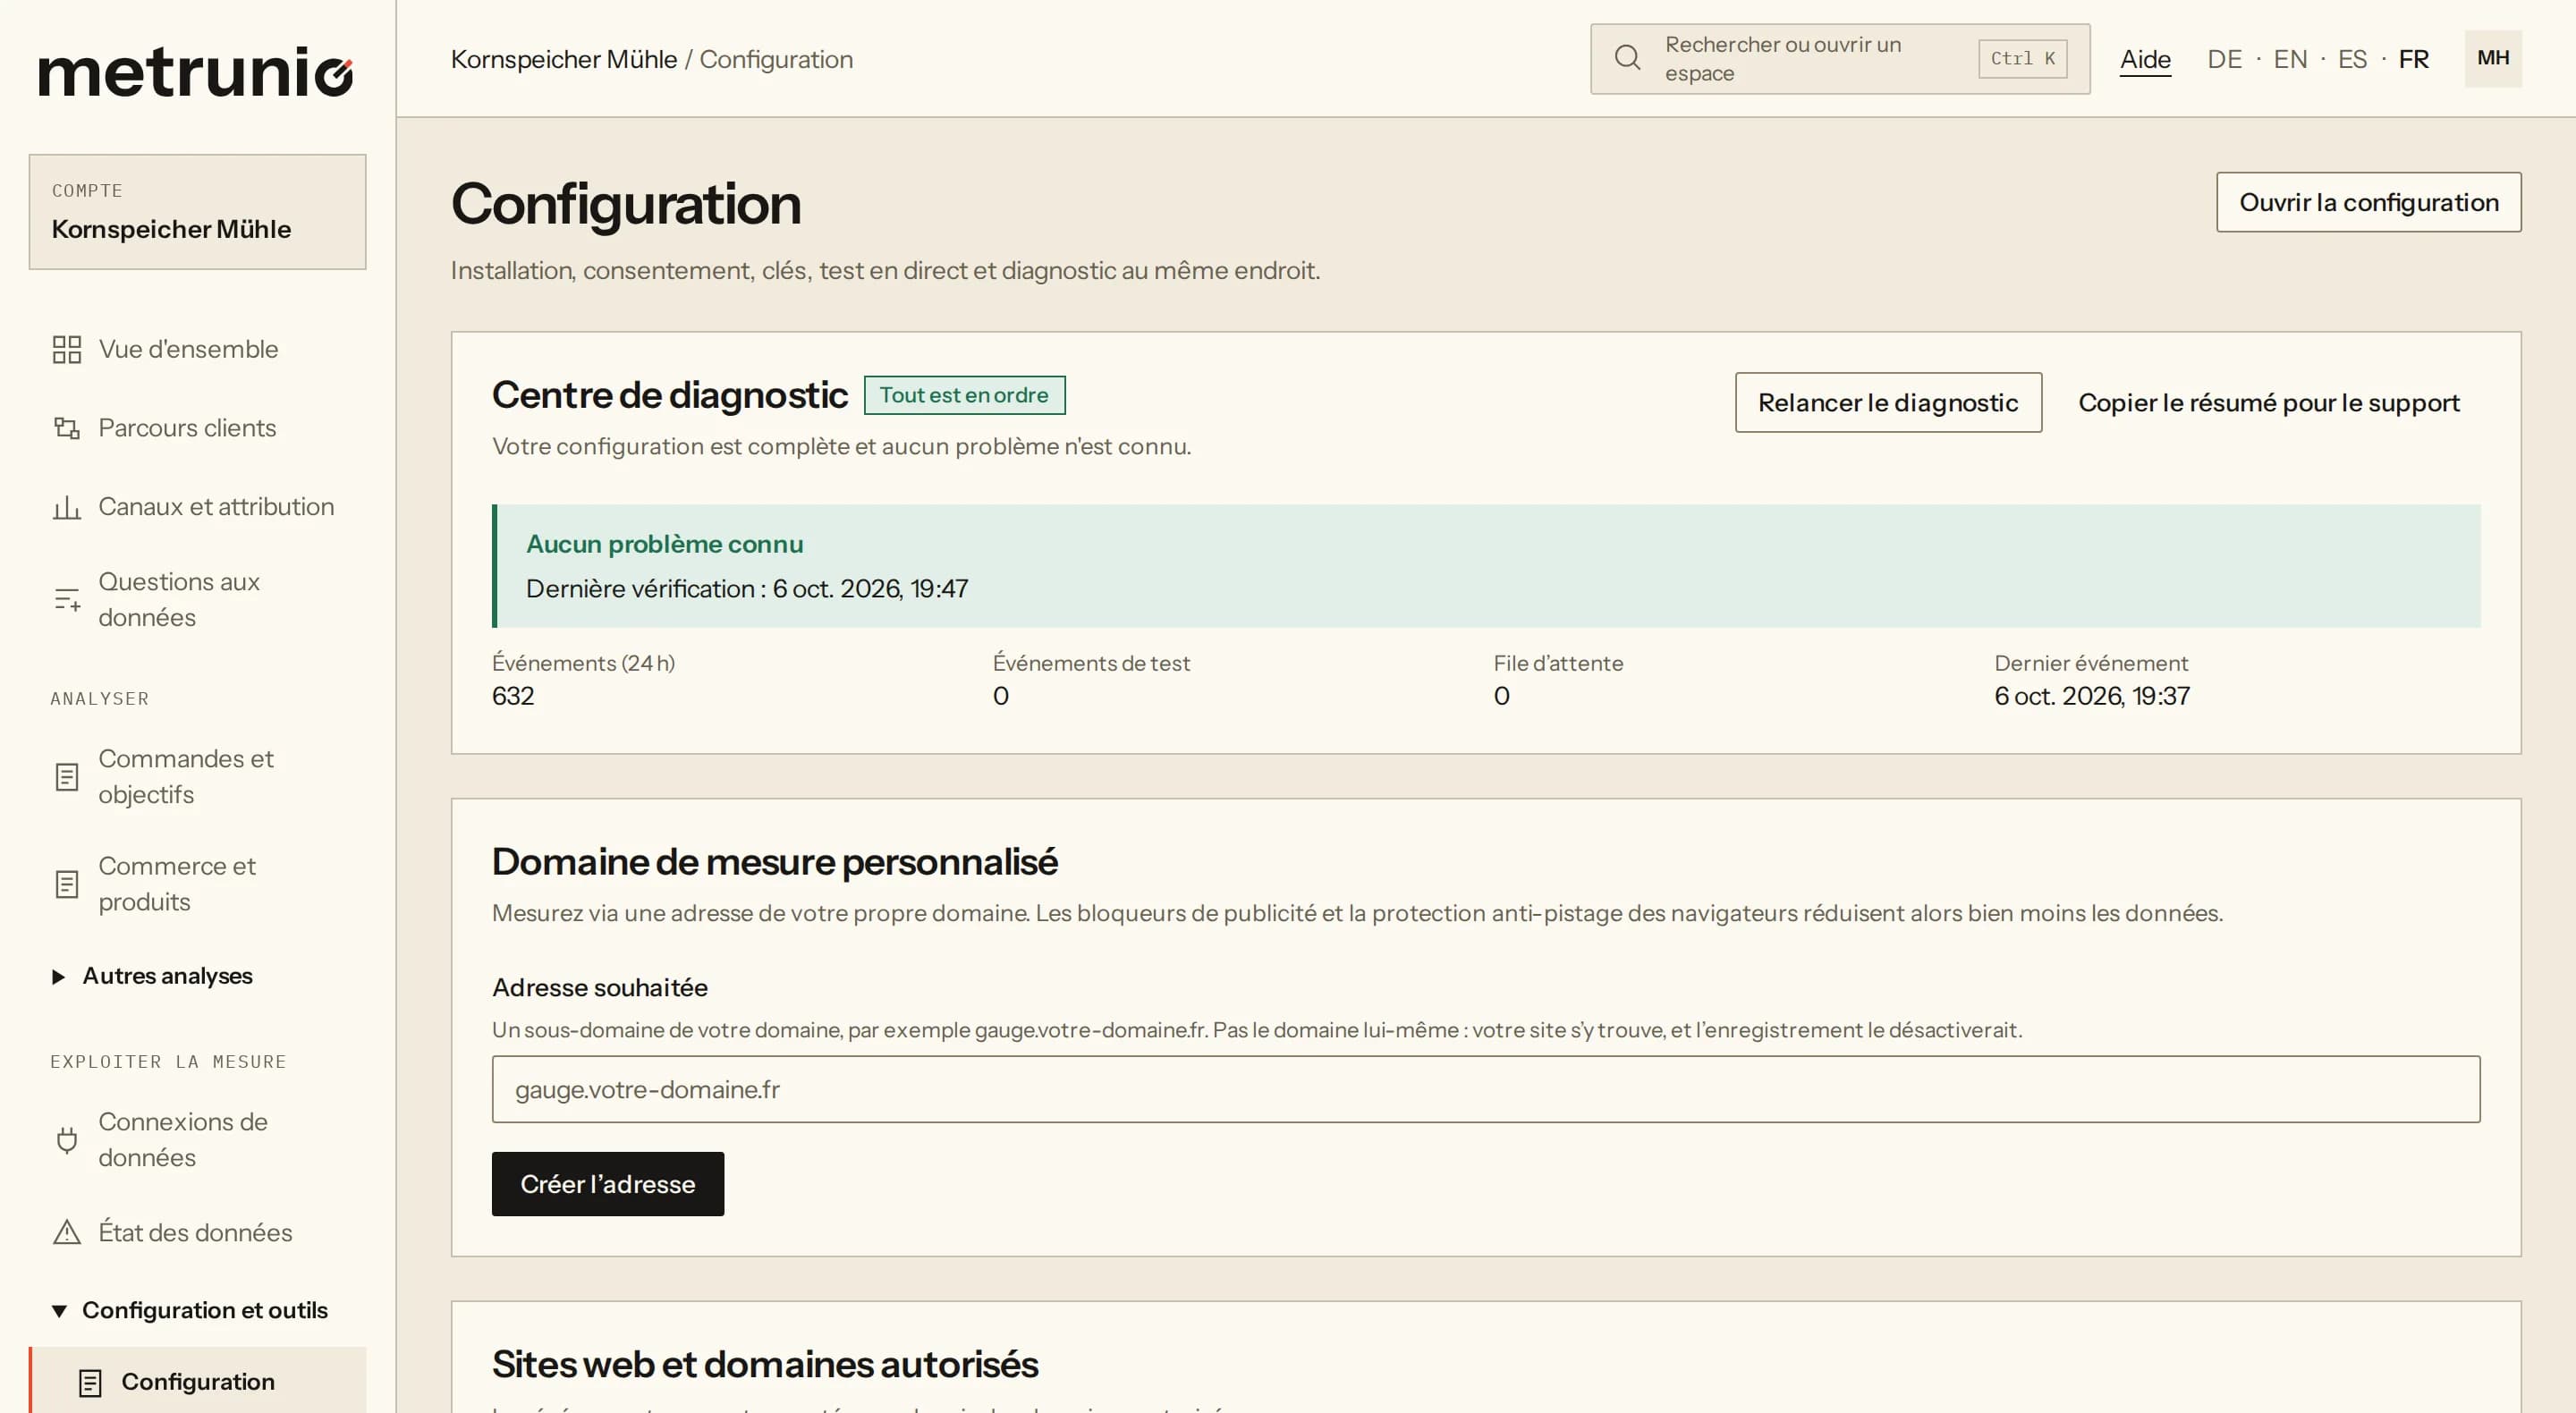Click the Événements (24 h) value 632
This screenshot has width=2576, height=1413.
pyautogui.click(x=513, y=696)
